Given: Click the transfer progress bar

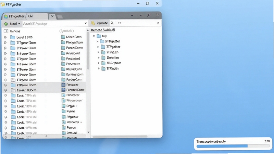Looking at the screenshot, I should pos(233,146).
